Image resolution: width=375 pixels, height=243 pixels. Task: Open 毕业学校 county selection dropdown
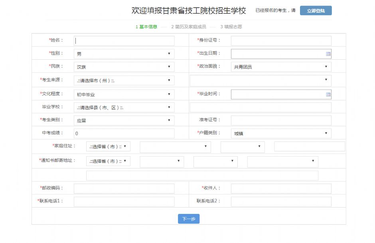click(x=124, y=108)
